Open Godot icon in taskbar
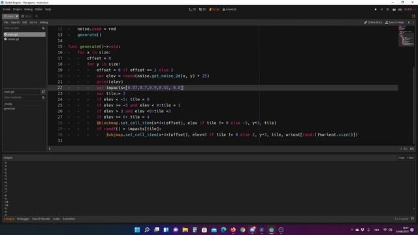 (272, 230)
